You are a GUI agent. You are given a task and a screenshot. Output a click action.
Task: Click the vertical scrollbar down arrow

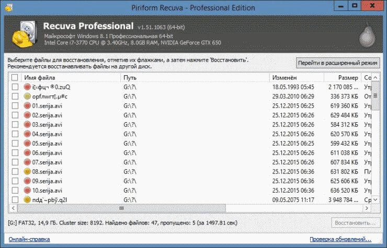(375, 199)
